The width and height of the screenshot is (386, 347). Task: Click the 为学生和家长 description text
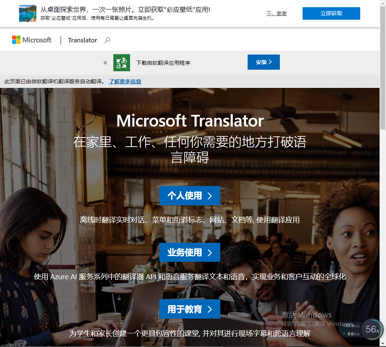190,333
